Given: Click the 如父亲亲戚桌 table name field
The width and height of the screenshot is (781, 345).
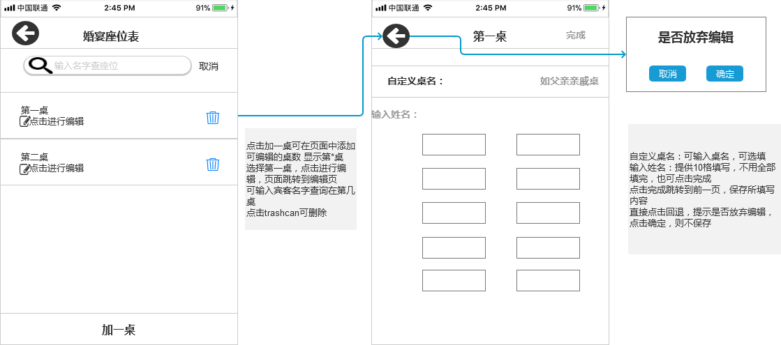Looking at the screenshot, I should pyautogui.click(x=570, y=81).
